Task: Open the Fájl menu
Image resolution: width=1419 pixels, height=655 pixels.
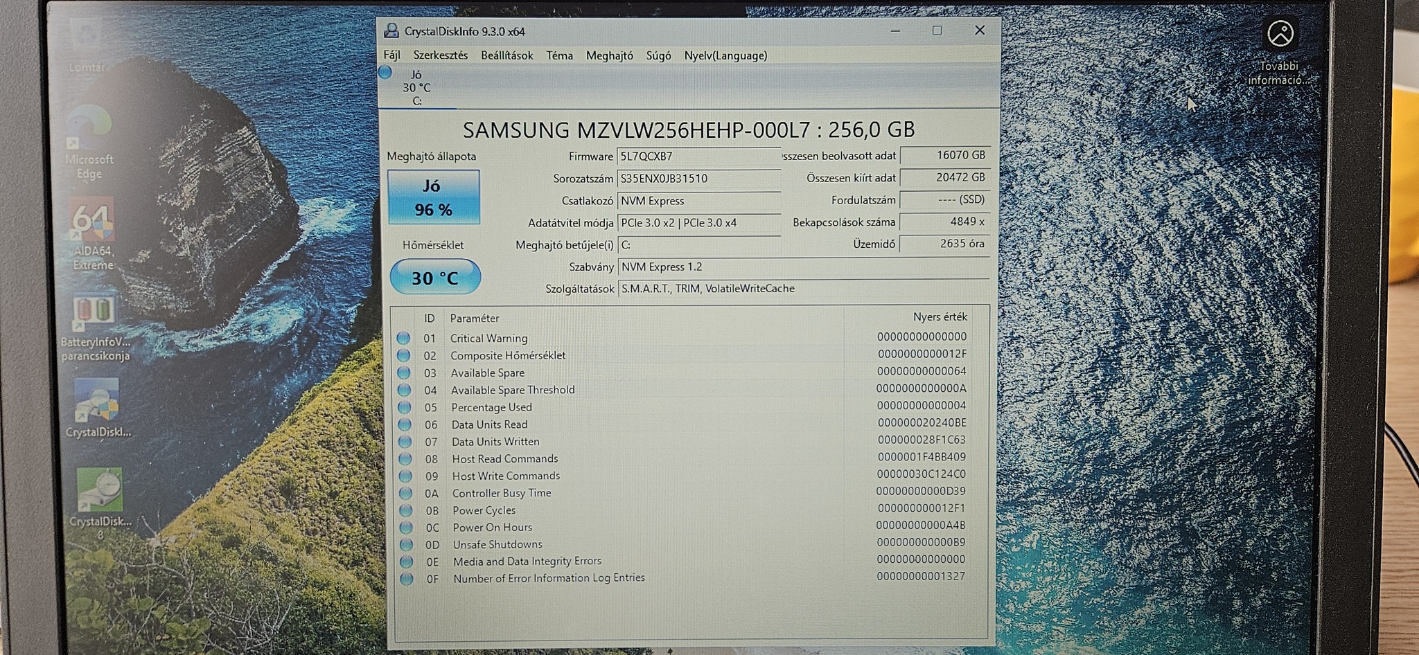Action: (x=391, y=55)
